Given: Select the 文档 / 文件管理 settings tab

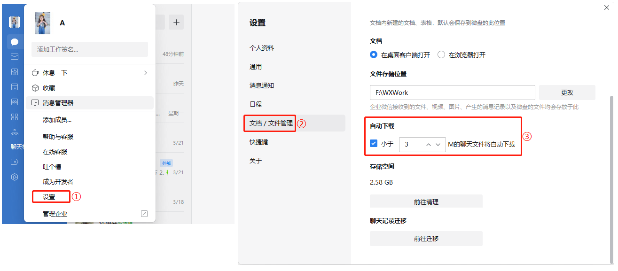Looking at the screenshot, I should pyautogui.click(x=294, y=123).
